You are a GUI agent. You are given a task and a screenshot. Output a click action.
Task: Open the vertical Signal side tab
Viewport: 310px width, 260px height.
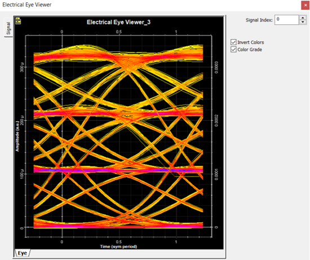8,28
